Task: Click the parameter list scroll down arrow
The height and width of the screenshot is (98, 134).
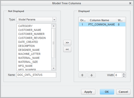Action: coord(54,68)
